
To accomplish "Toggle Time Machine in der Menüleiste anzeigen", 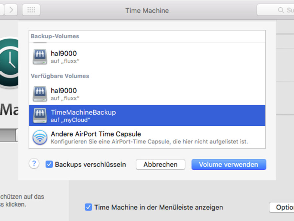I will pos(88,207).
